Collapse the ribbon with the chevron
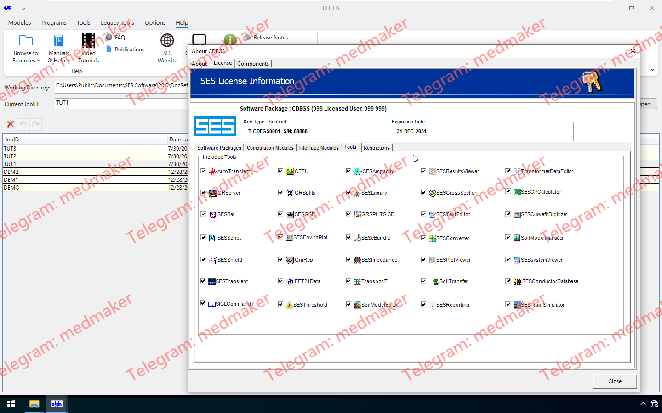Screen dimensions: 662x413 [x=652, y=70]
